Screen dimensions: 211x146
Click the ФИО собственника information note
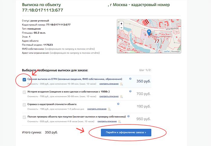point(70,49)
